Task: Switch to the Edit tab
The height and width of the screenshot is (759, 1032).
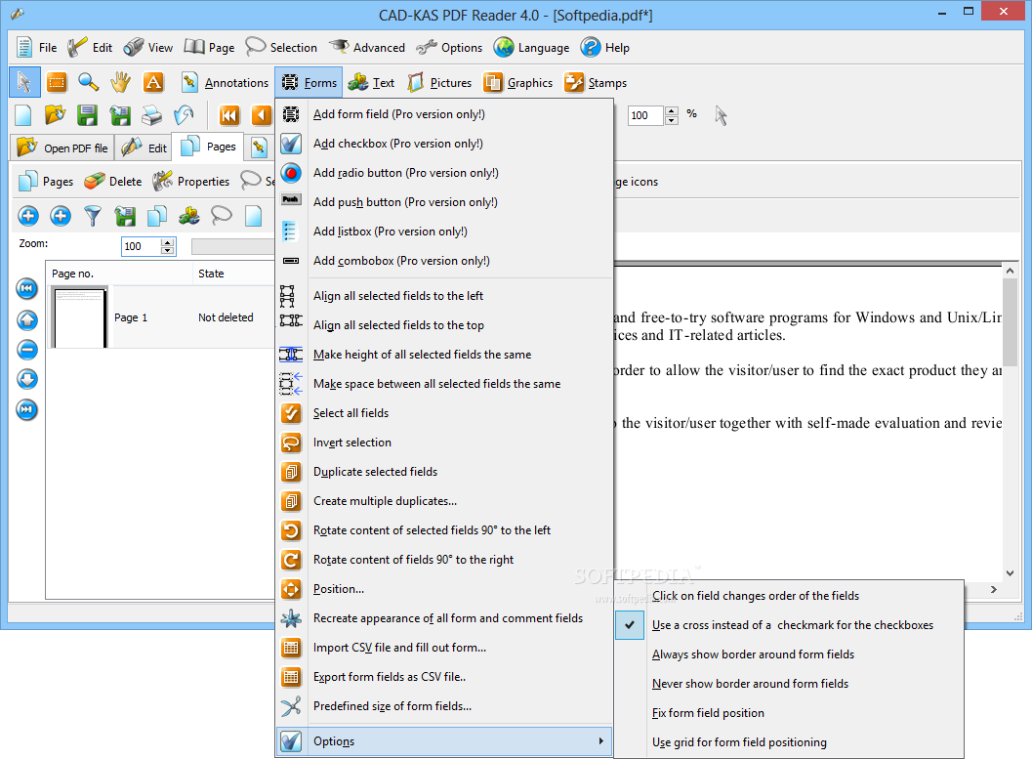Action: 144,148
